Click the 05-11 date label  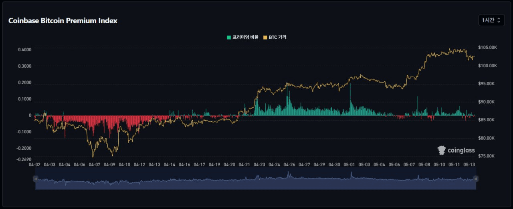(454, 165)
